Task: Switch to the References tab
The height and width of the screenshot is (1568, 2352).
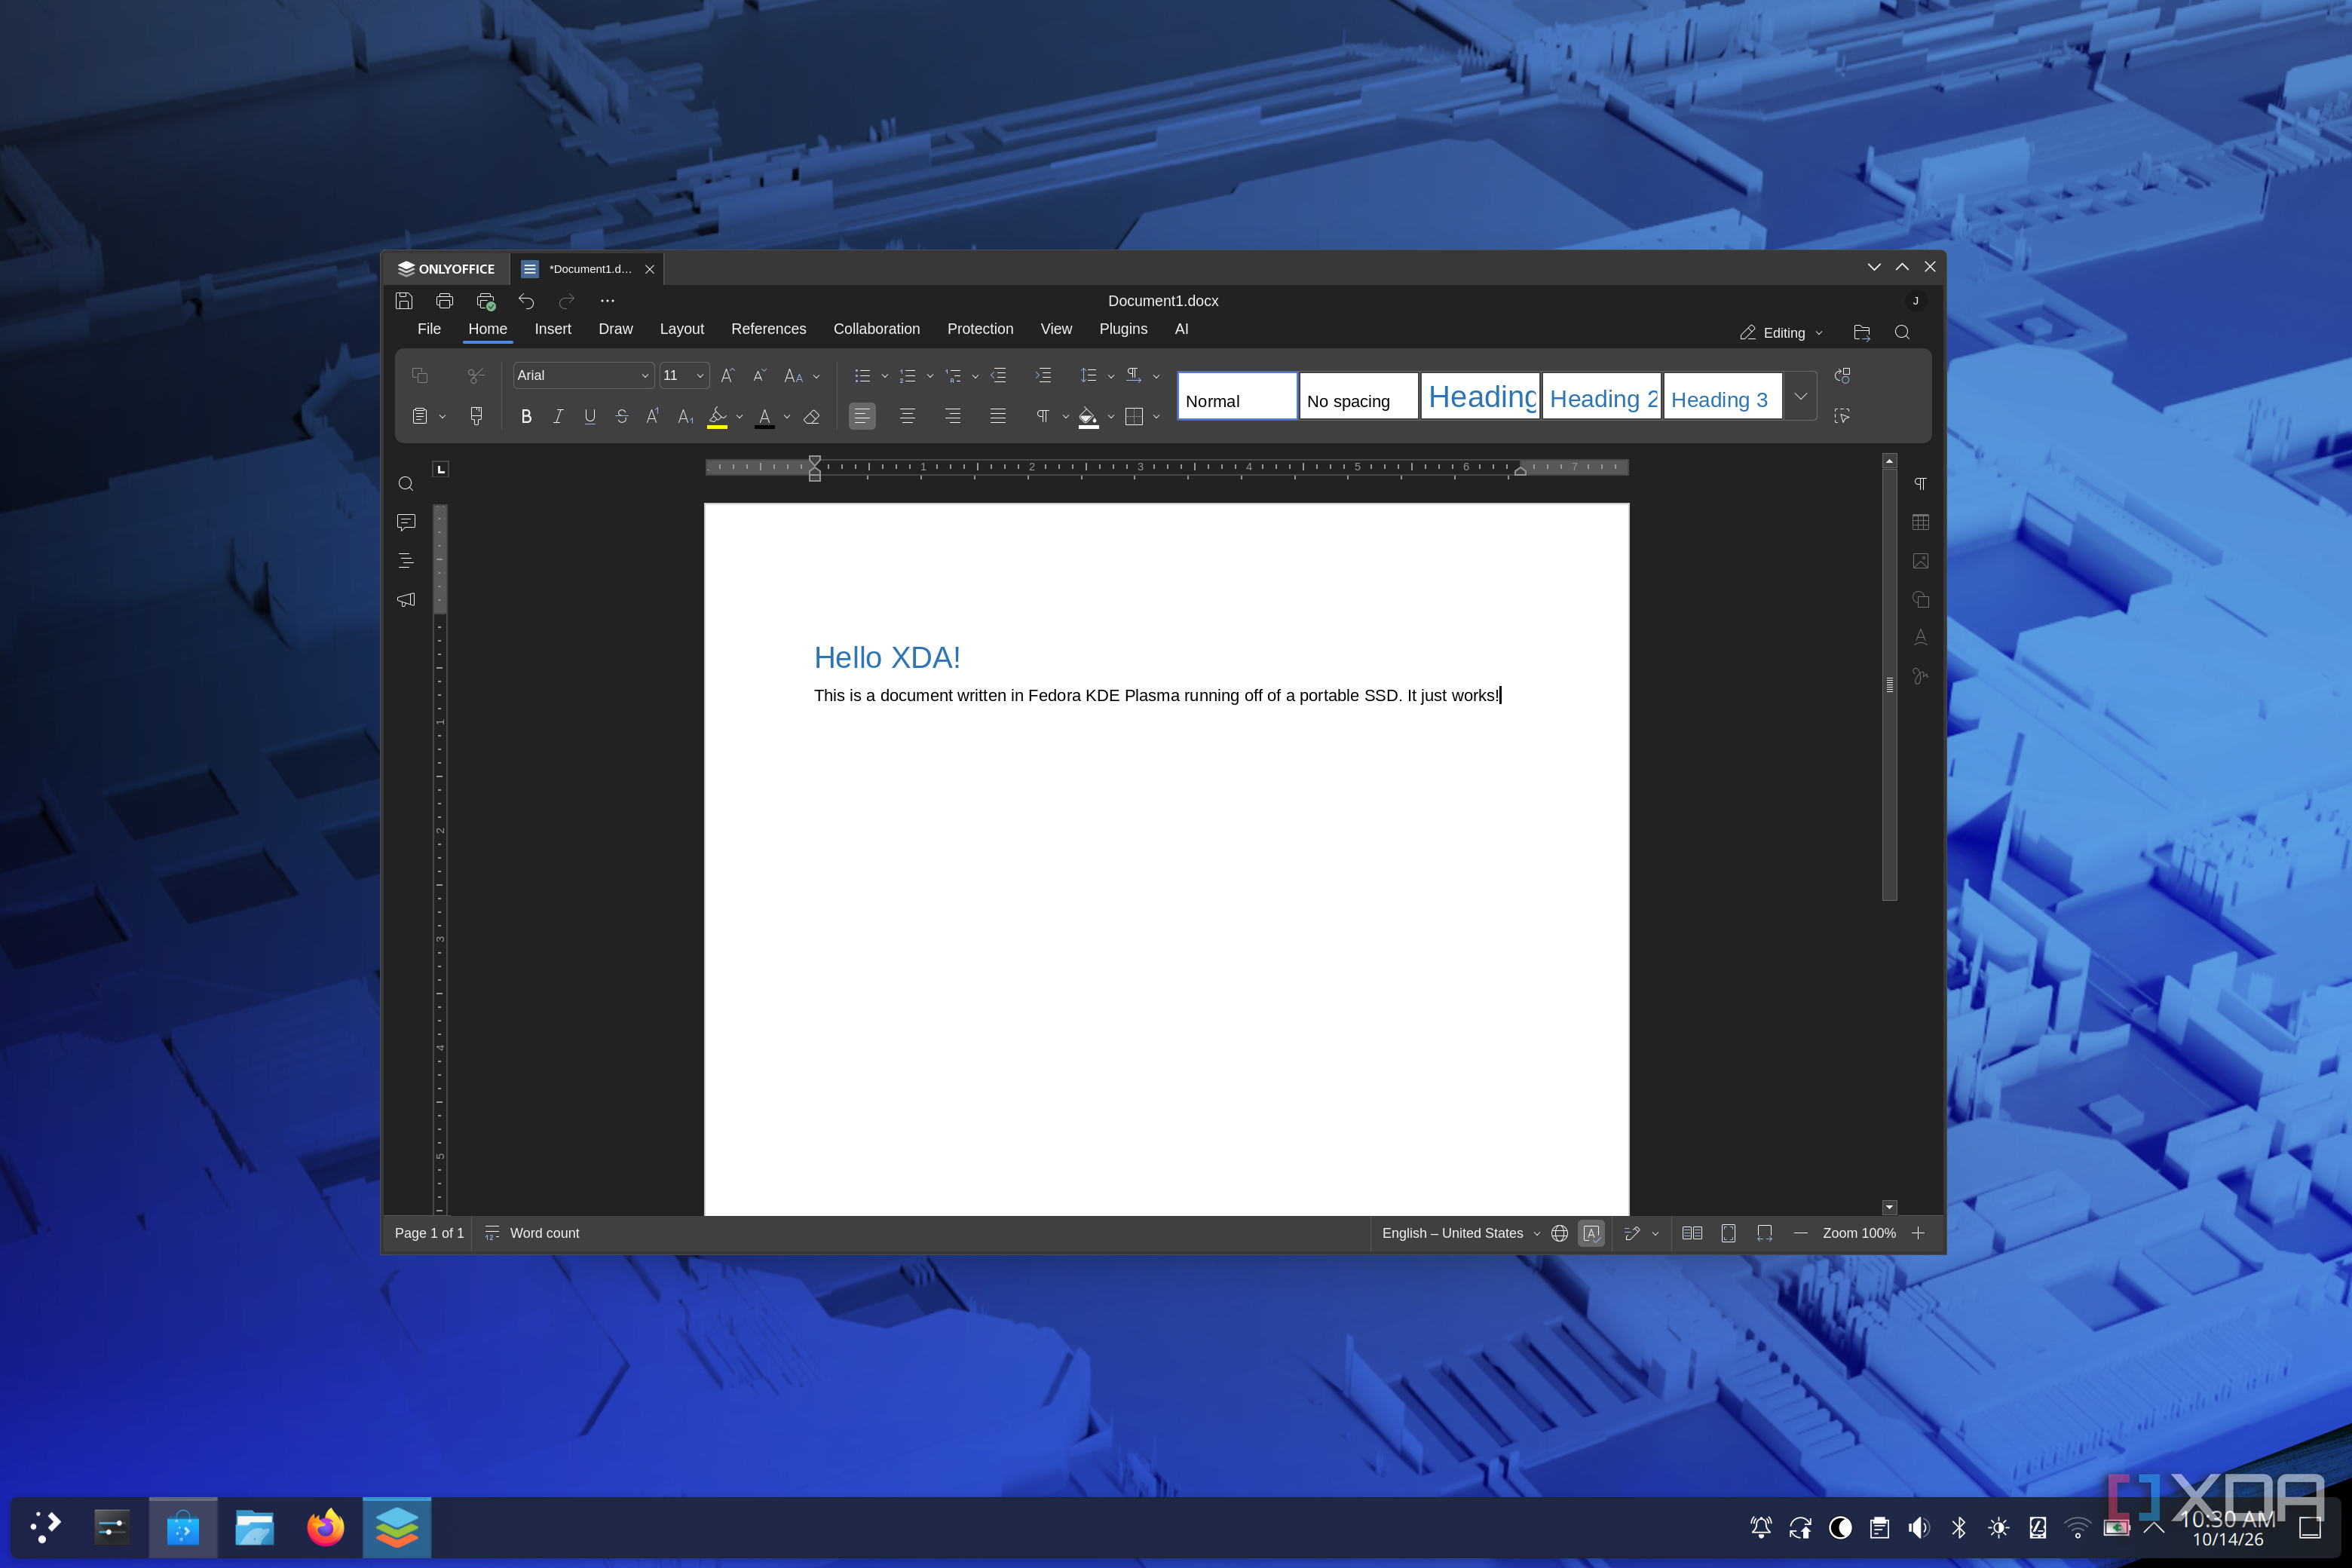Action: tap(768, 329)
